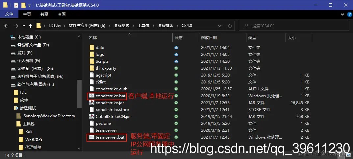The image size is (353, 159).
Task: Refresh the CS4.0 folder view
Action: 230,26
